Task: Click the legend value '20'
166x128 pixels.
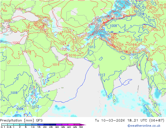Action: coord(45,127)
